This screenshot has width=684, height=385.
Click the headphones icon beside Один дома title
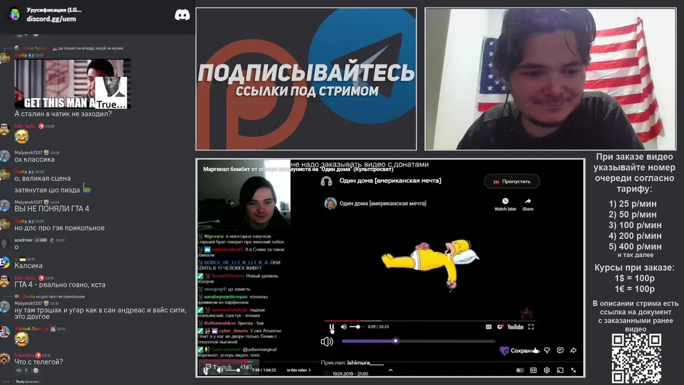click(326, 181)
